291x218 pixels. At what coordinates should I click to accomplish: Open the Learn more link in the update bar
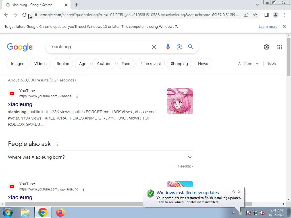[x=268, y=26]
